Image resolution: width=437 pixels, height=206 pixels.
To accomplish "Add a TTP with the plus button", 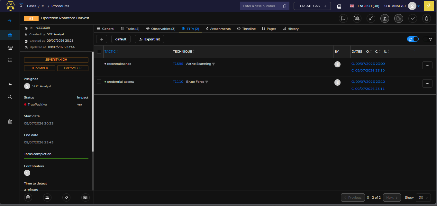I will coord(102,39).
